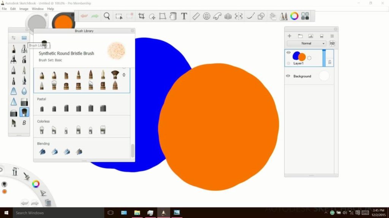Image resolution: width=389 pixels, height=218 pixels.
Task: Open the Perspective Guides tool
Action: tap(228, 16)
